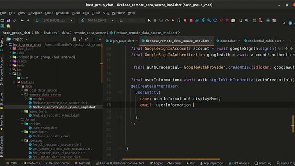Screen dimensions: 295x166
Task: Toggle the Resource Manager side panel
Action: 2,71
